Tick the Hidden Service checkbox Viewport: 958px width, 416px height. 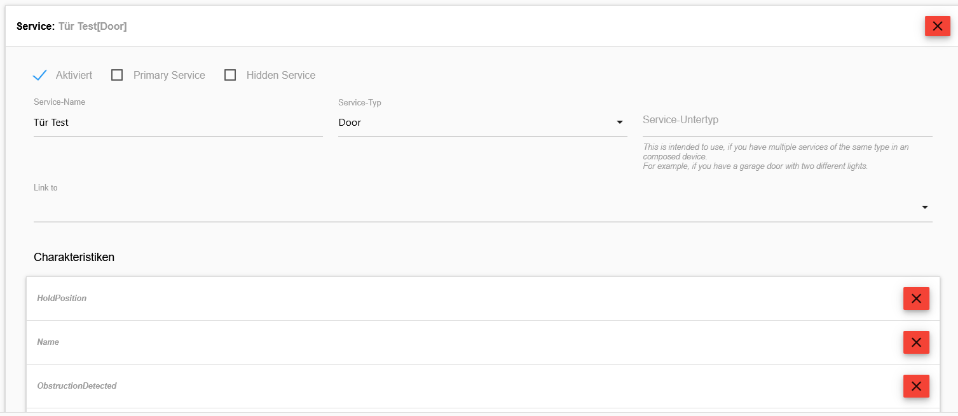click(230, 75)
